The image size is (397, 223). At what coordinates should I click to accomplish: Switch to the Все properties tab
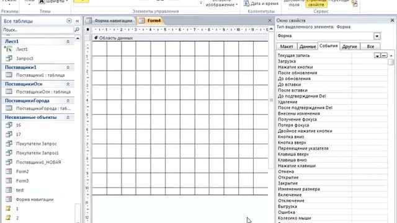pos(370,46)
